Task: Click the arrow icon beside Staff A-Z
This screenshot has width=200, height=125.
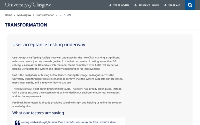Action: [x=165, y=5]
